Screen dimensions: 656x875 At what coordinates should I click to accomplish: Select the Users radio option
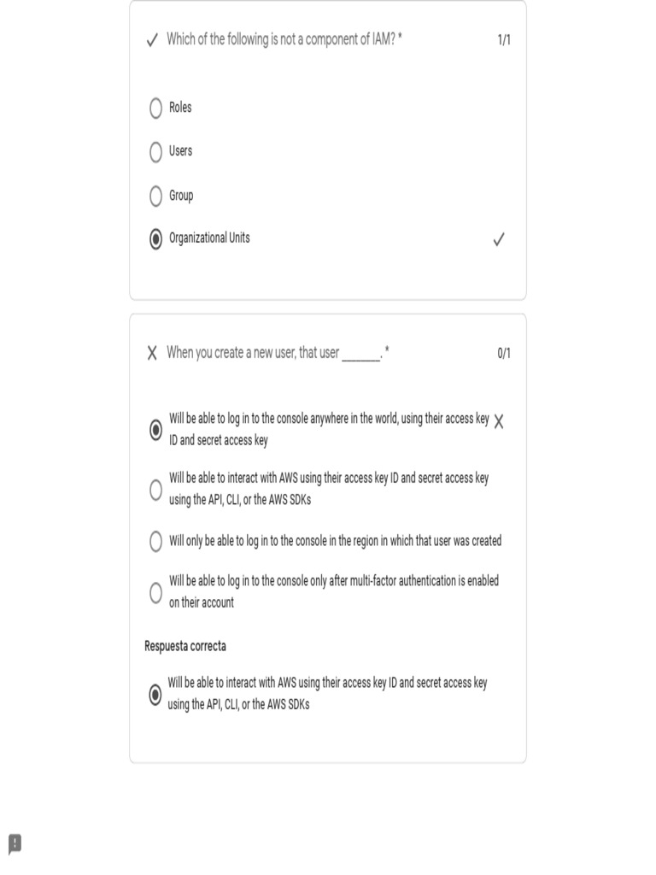(x=155, y=152)
